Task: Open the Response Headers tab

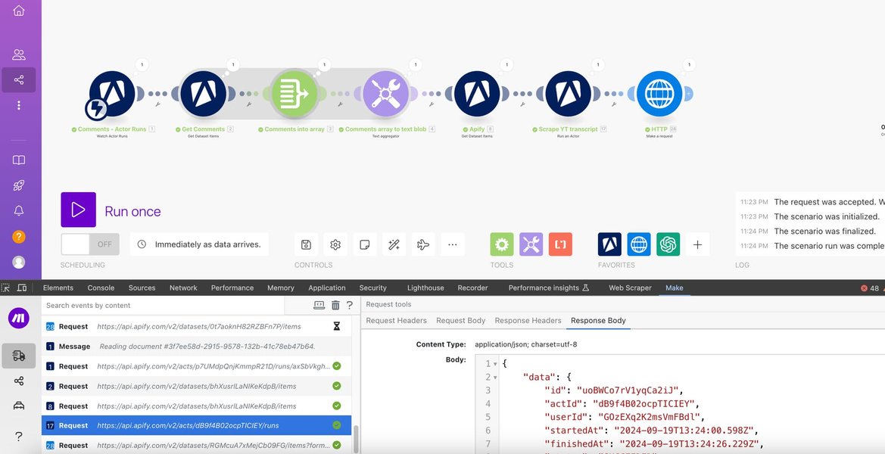Action: pyautogui.click(x=528, y=320)
